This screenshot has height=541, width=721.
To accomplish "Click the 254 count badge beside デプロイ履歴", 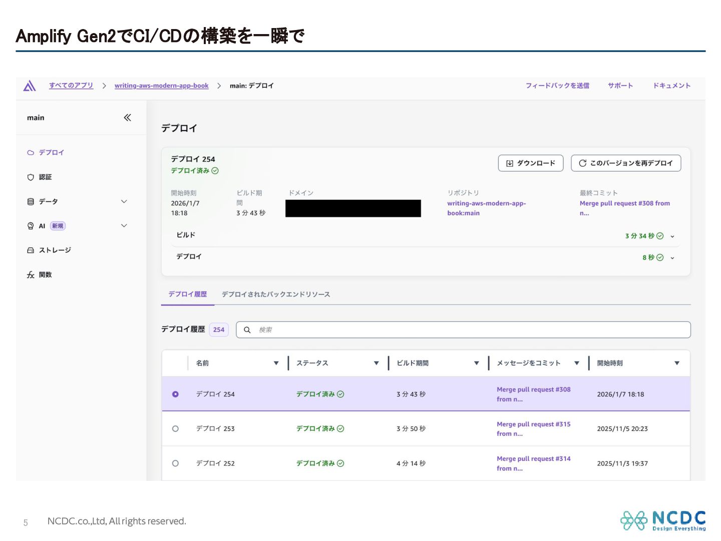I will pos(219,330).
